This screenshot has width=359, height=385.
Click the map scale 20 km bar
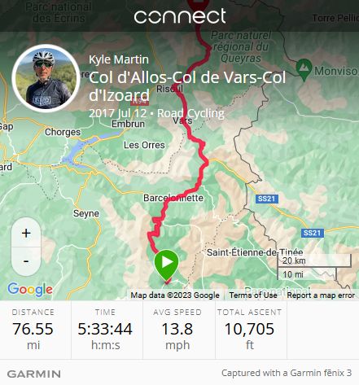[314, 261]
